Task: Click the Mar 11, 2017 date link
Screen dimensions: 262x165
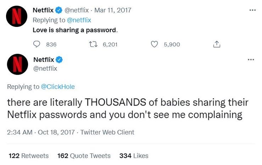Action: tap(113, 10)
